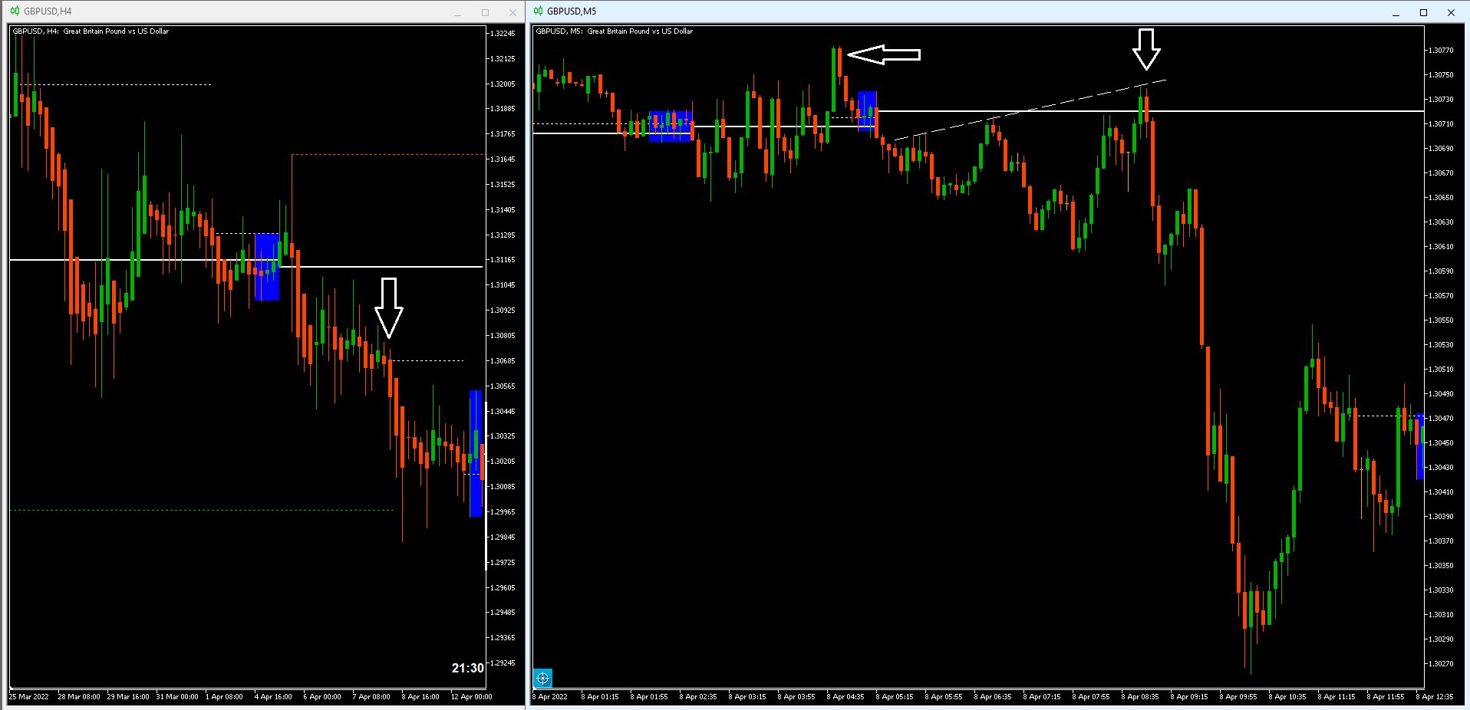Click the 21:30 countdown label in the H4 chart
The width and height of the screenshot is (1470, 710).
468,668
